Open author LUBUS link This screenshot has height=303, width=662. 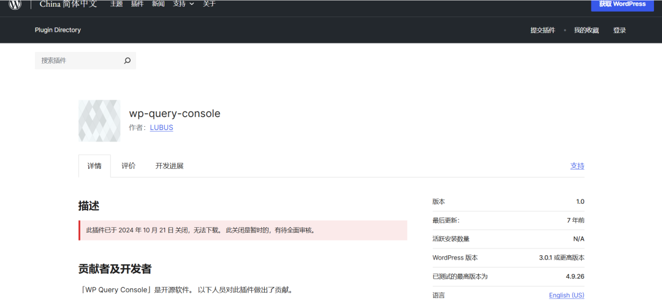(161, 127)
